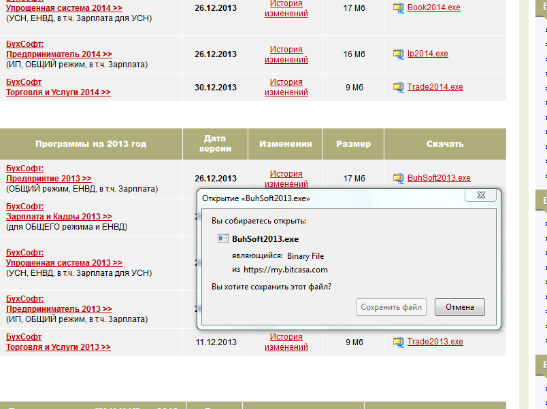Viewport: 547px width, 409px height.
Task: Click the Дата версии column header
Action: (215, 144)
